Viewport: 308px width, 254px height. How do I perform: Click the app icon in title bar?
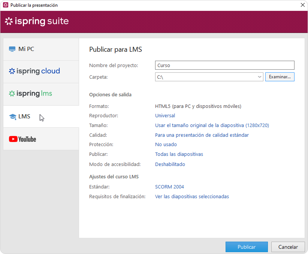[6, 5]
